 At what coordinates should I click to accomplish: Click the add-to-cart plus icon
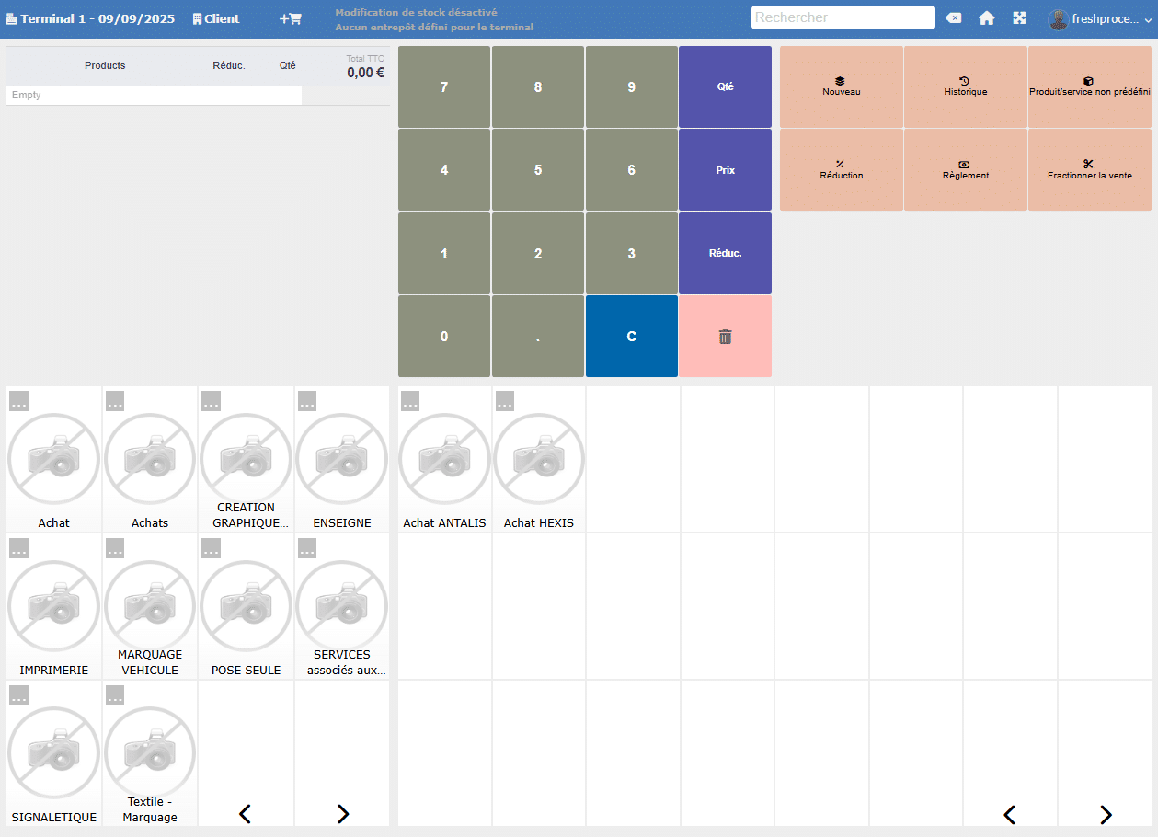[x=290, y=18]
